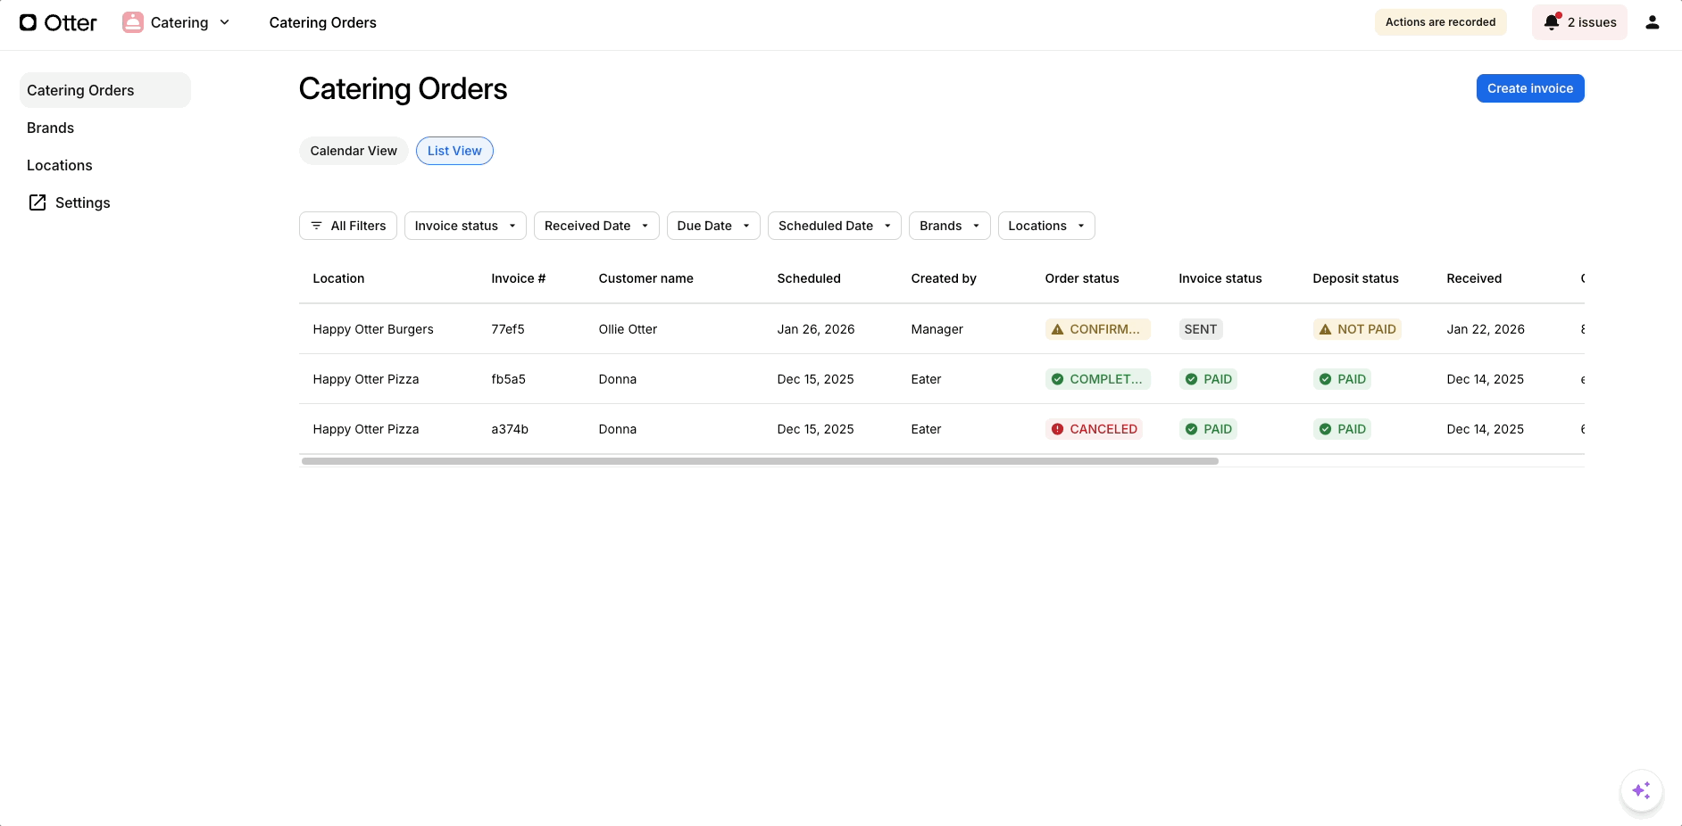Click the pink Catering workspace icon
This screenshot has width=1682, height=826.
point(132,21)
